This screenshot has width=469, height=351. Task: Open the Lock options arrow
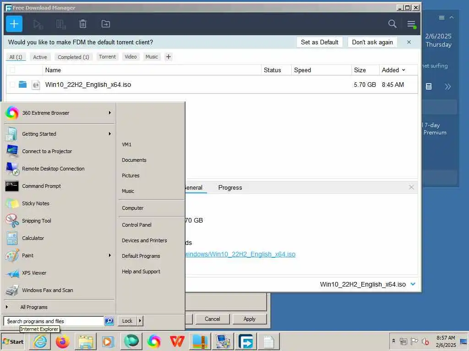click(x=140, y=321)
